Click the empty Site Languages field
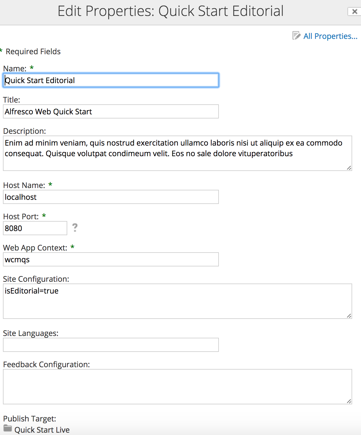Screen dimensions: 361x435 click(x=111, y=345)
